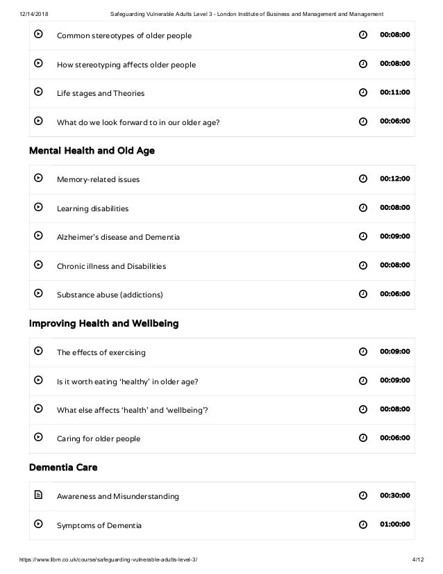Click clock icon in Learning disabilities row
Viewport: 443px width, 574px height.
362,208
